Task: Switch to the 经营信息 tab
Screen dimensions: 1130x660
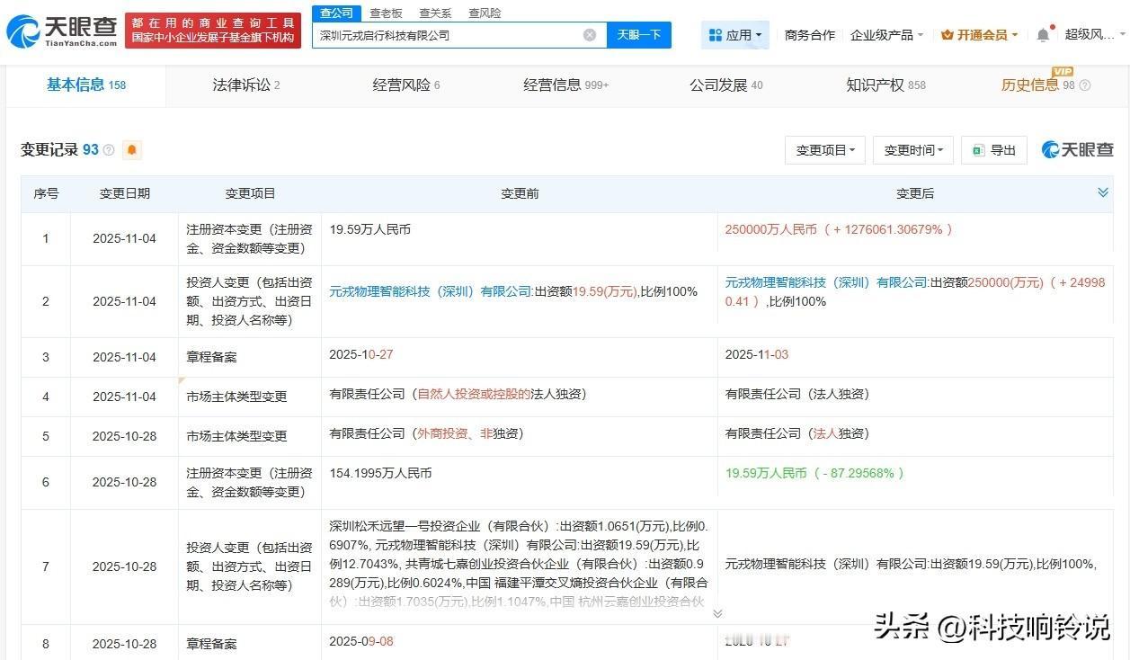Action: 566,85
